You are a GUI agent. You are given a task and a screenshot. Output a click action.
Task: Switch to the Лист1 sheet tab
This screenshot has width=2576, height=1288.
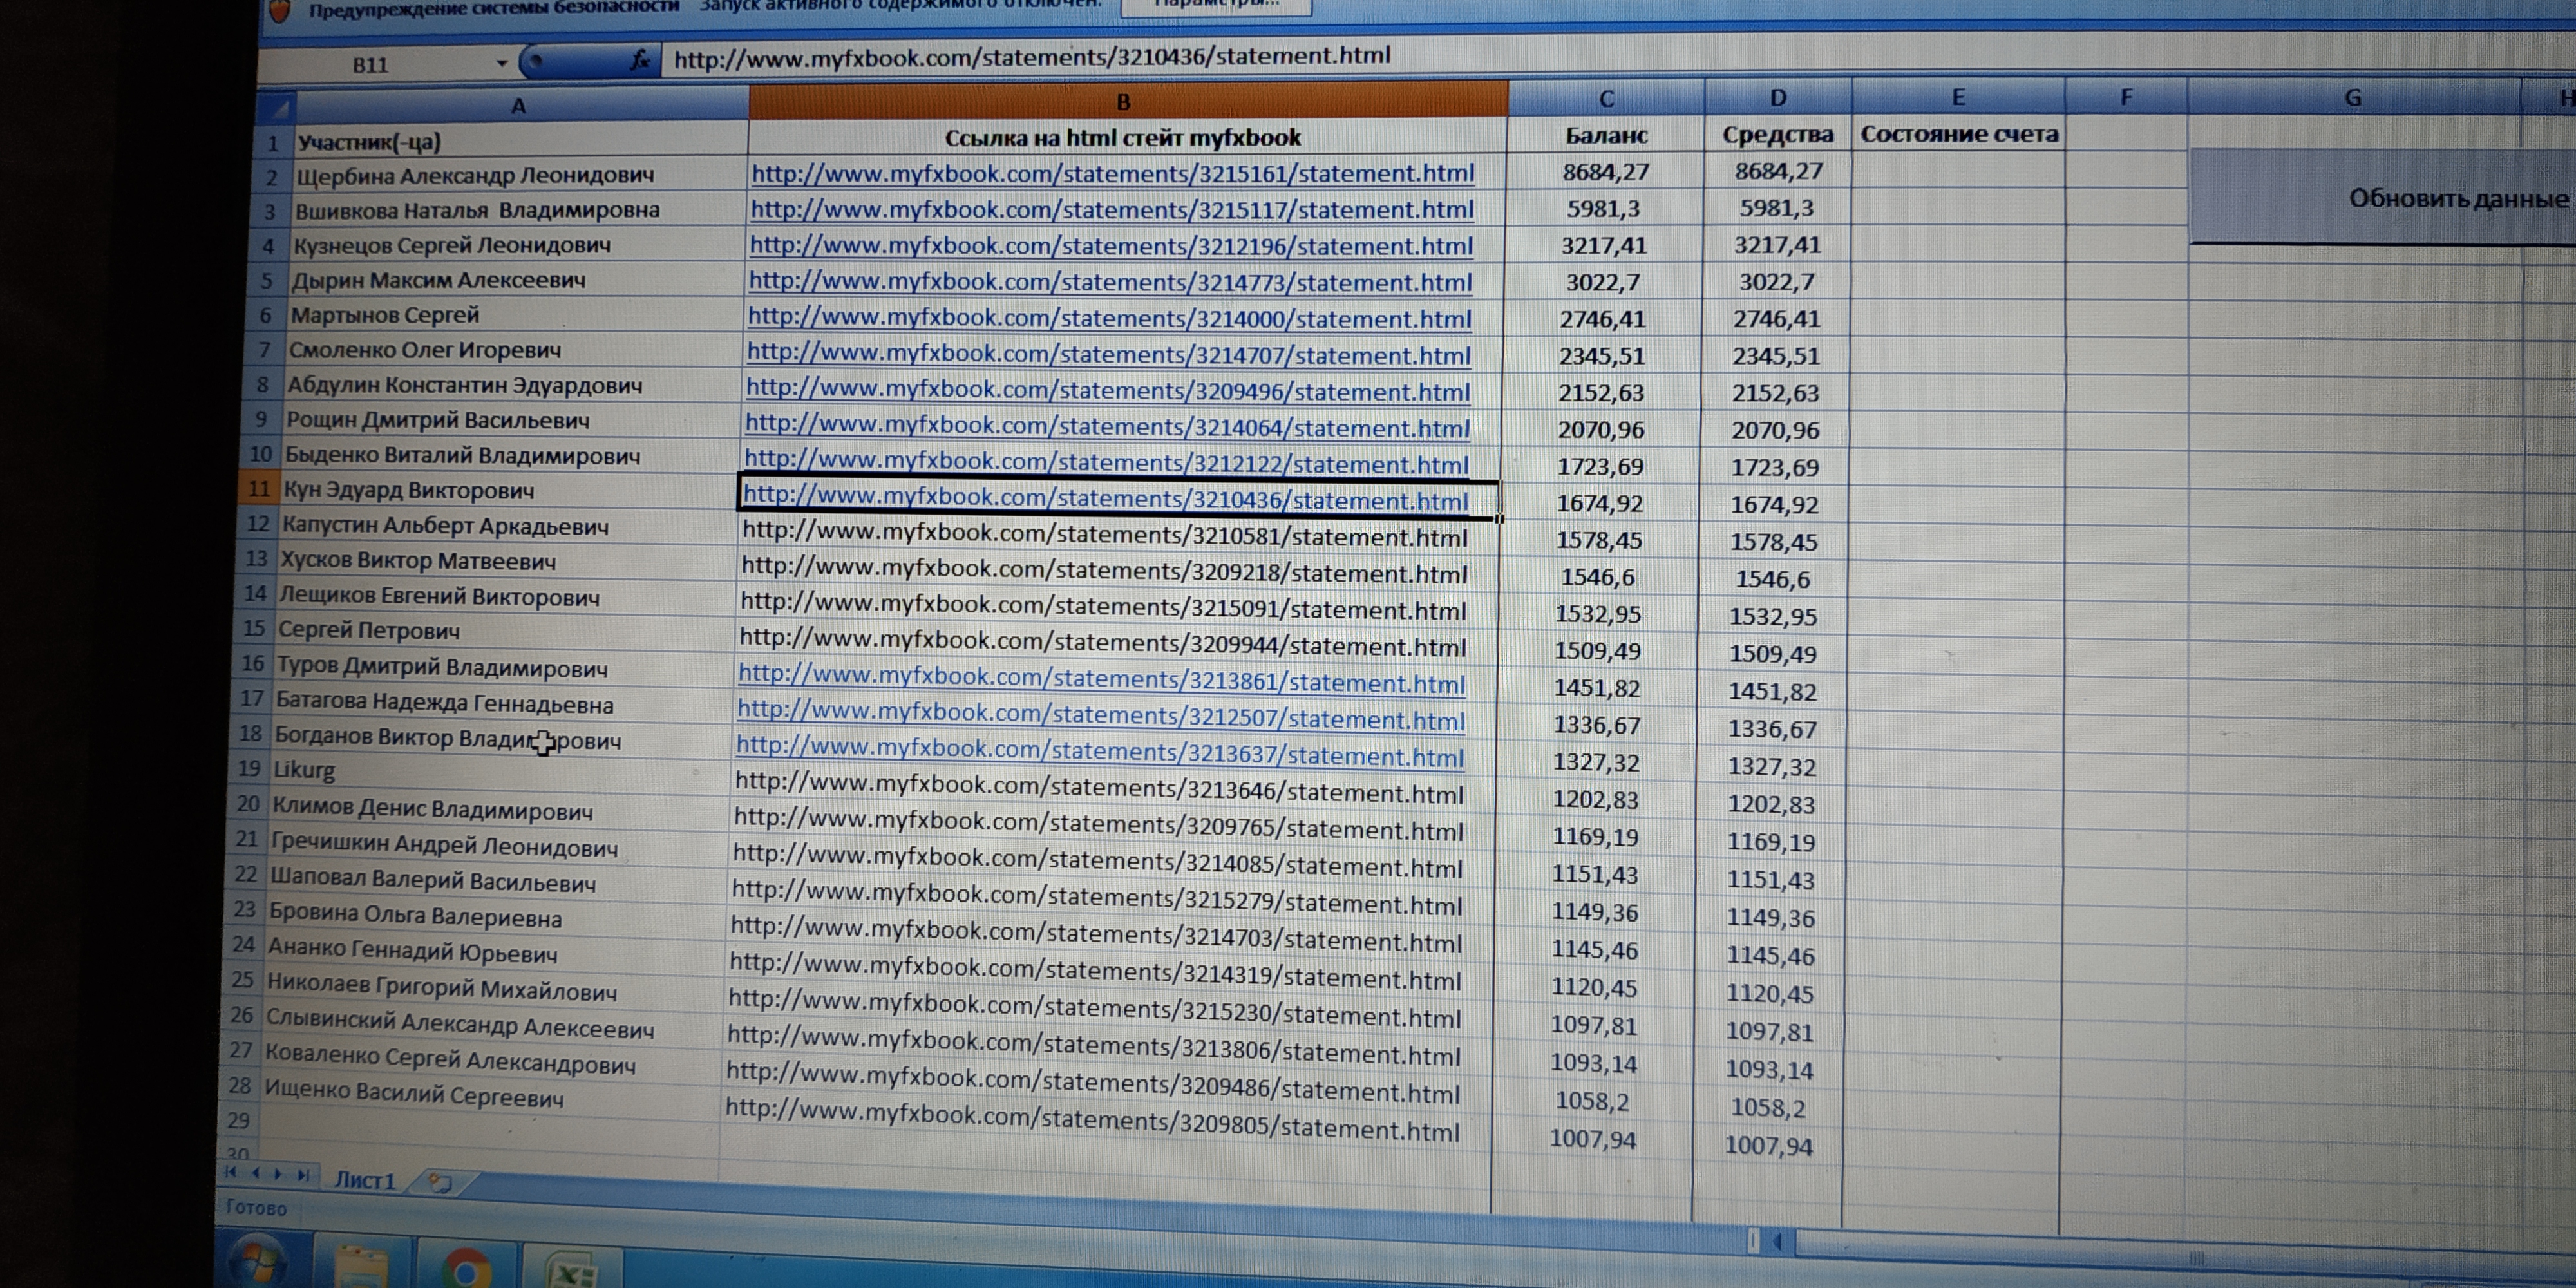pyautogui.click(x=364, y=1180)
